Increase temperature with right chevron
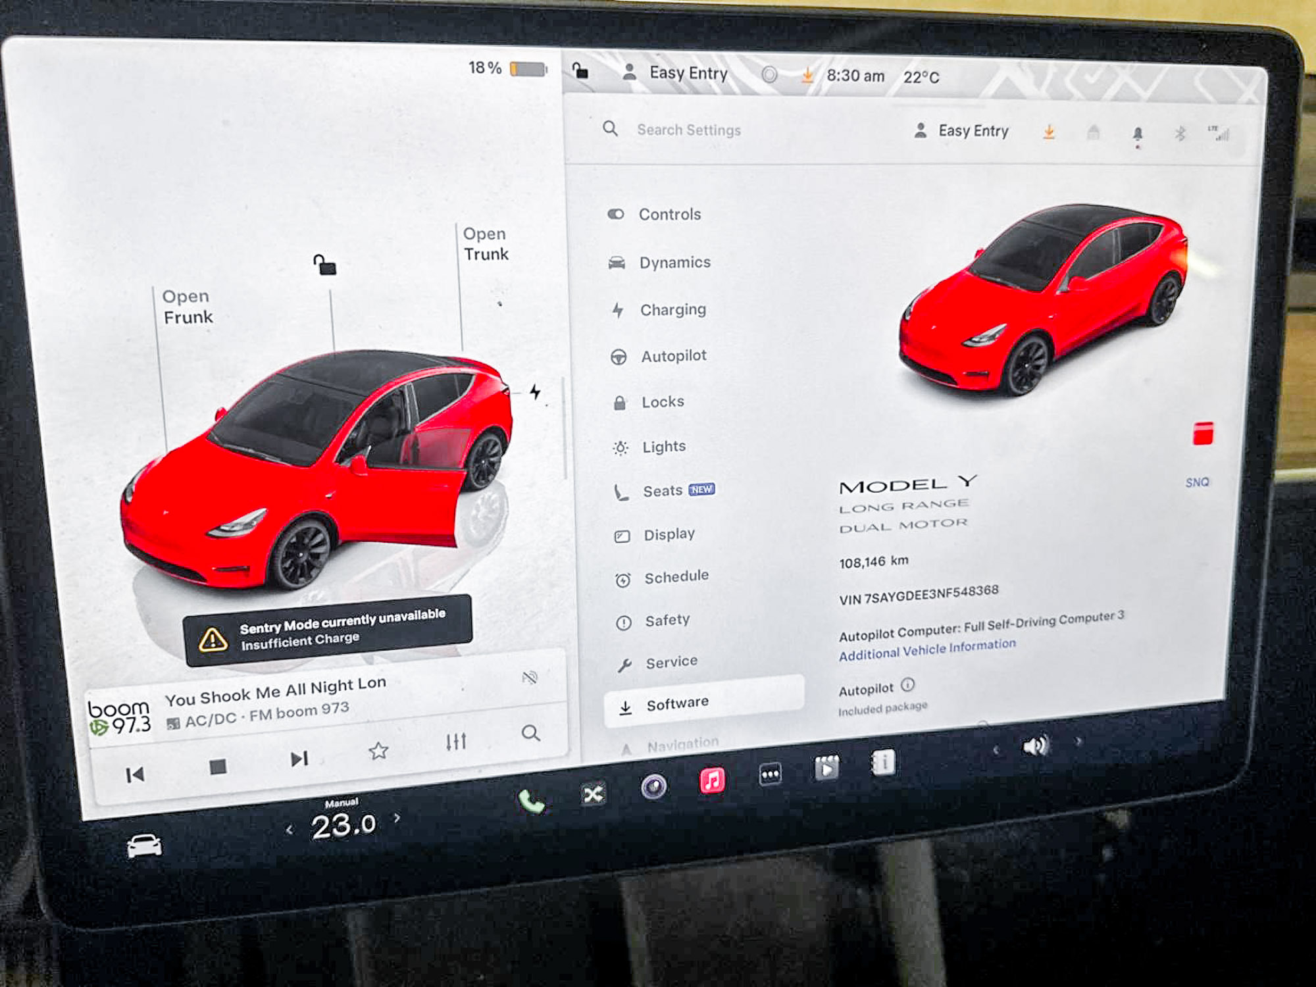 click(397, 818)
